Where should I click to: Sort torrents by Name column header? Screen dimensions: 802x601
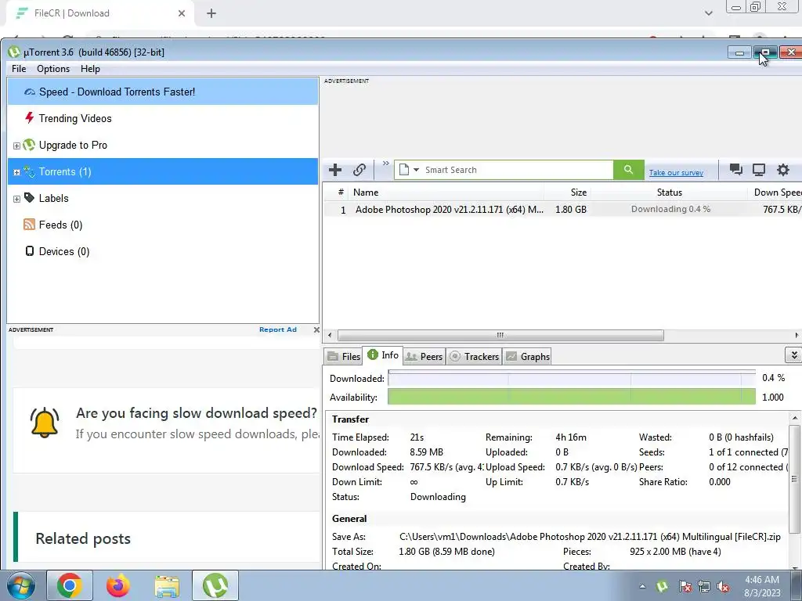(x=446, y=193)
